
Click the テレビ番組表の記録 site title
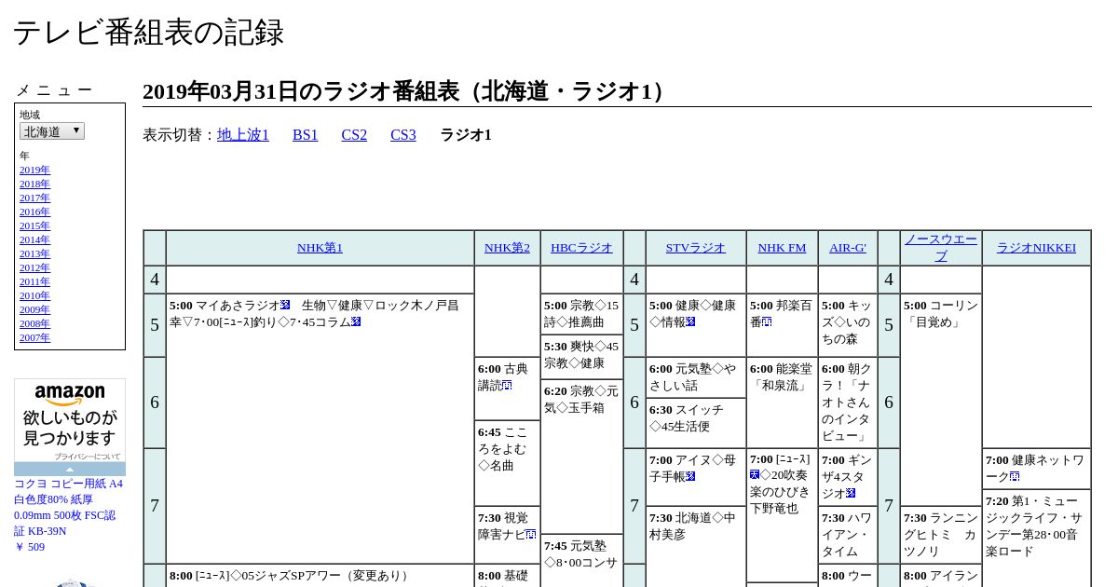point(148,33)
